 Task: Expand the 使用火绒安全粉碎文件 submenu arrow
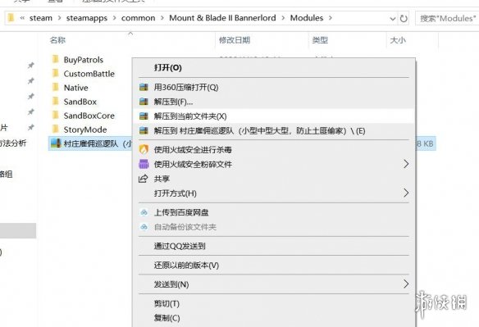[406, 164]
